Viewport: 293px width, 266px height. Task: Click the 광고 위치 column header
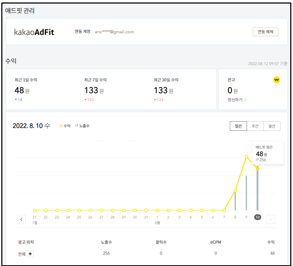[x=26, y=242]
